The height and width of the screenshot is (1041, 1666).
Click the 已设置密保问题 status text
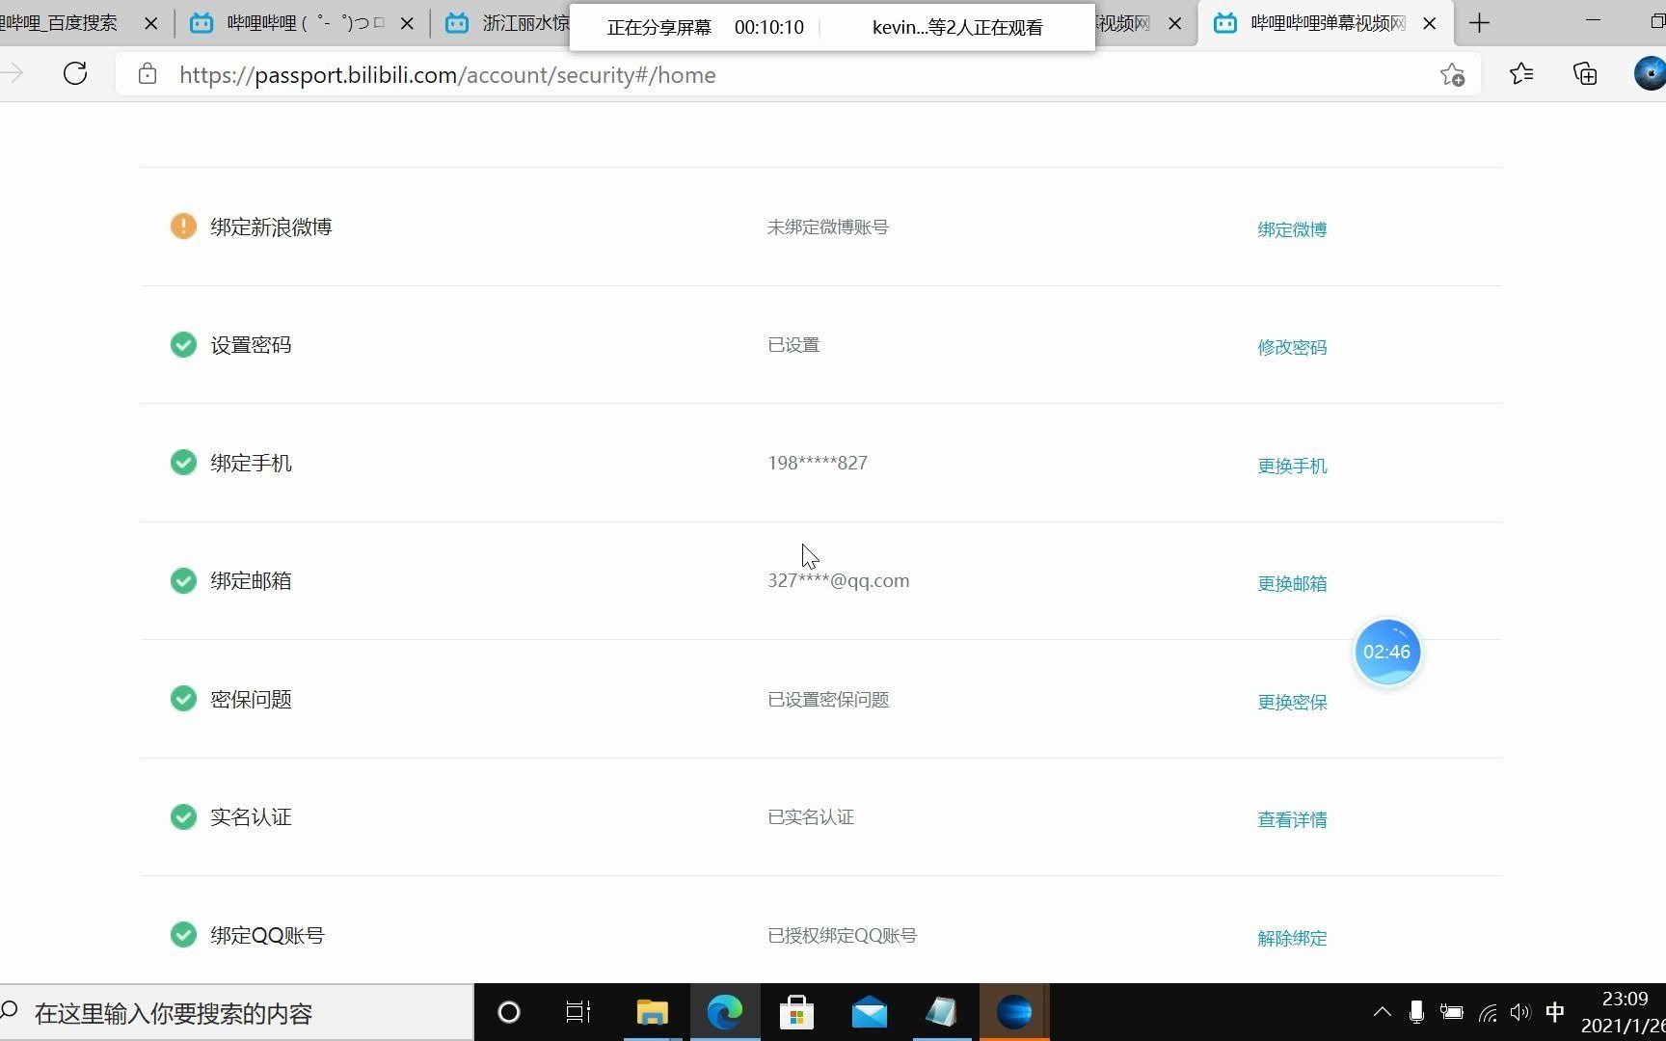click(827, 699)
